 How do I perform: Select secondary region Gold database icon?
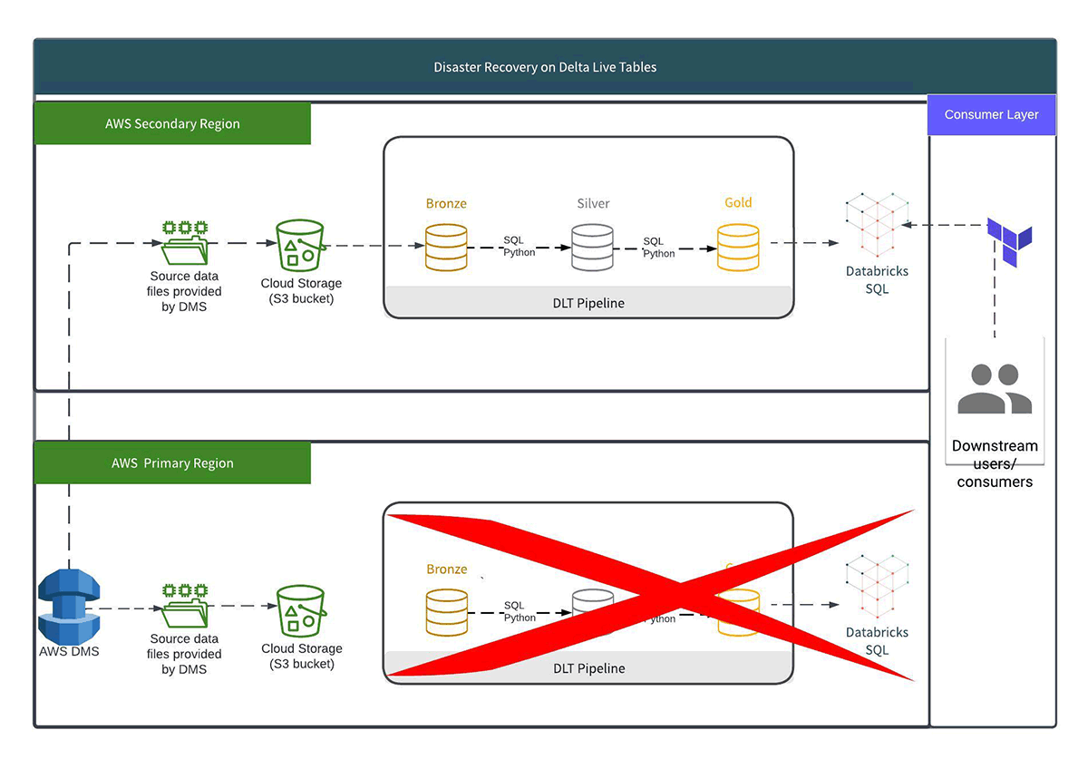(x=738, y=247)
